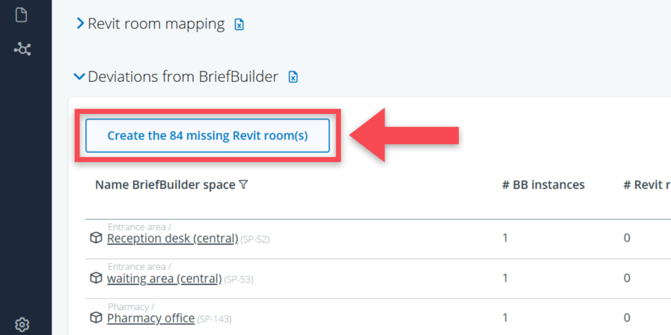Click the cube icon for Pharmacy office
The width and height of the screenshot is (671, 335).
click(96, 318)
